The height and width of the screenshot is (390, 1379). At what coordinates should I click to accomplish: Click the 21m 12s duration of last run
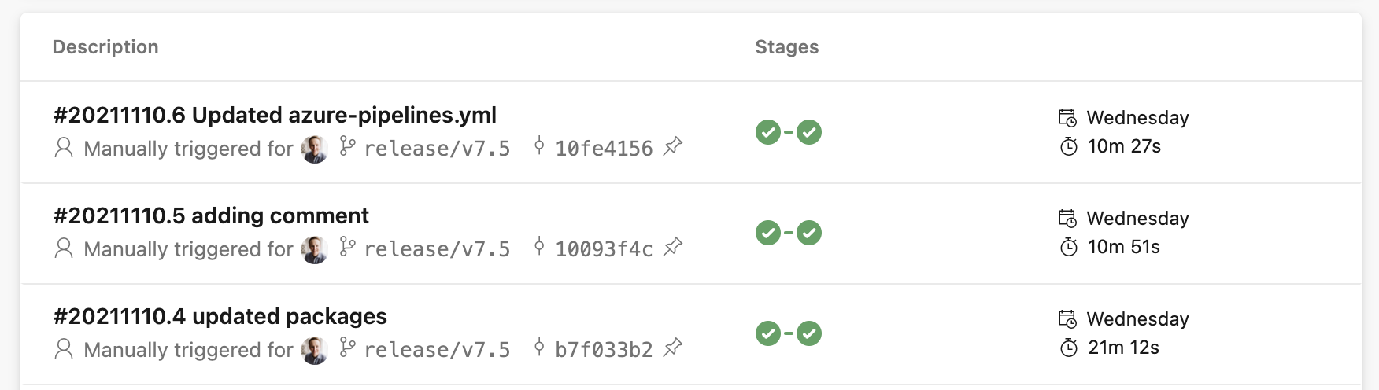point(1123,348)
